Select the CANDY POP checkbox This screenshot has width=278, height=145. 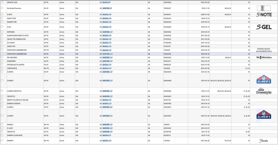[2, 46]
